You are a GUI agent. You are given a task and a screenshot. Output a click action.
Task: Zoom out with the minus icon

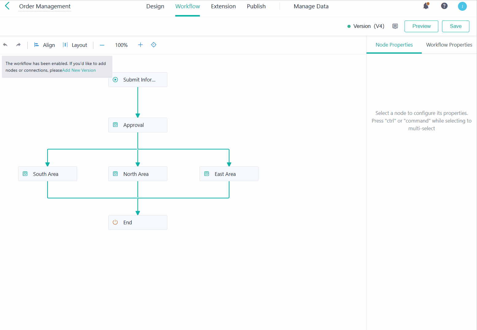tap(102, 45)
